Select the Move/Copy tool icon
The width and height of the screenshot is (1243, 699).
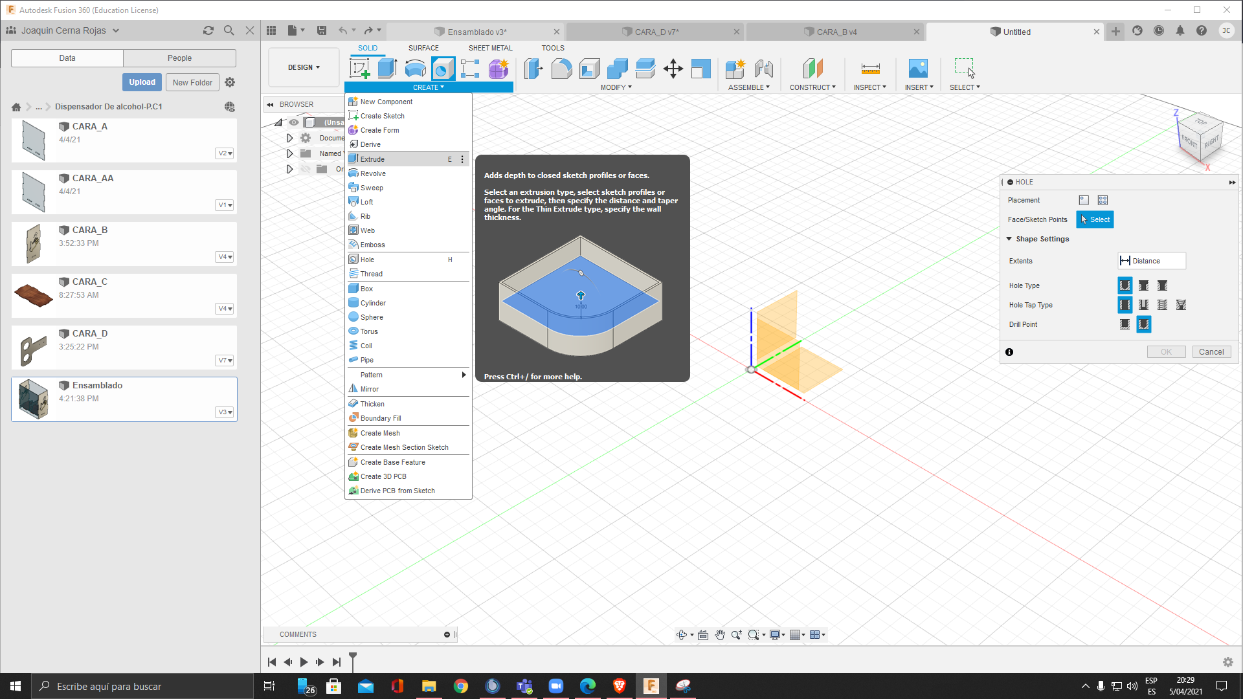[x=673, y=68]
